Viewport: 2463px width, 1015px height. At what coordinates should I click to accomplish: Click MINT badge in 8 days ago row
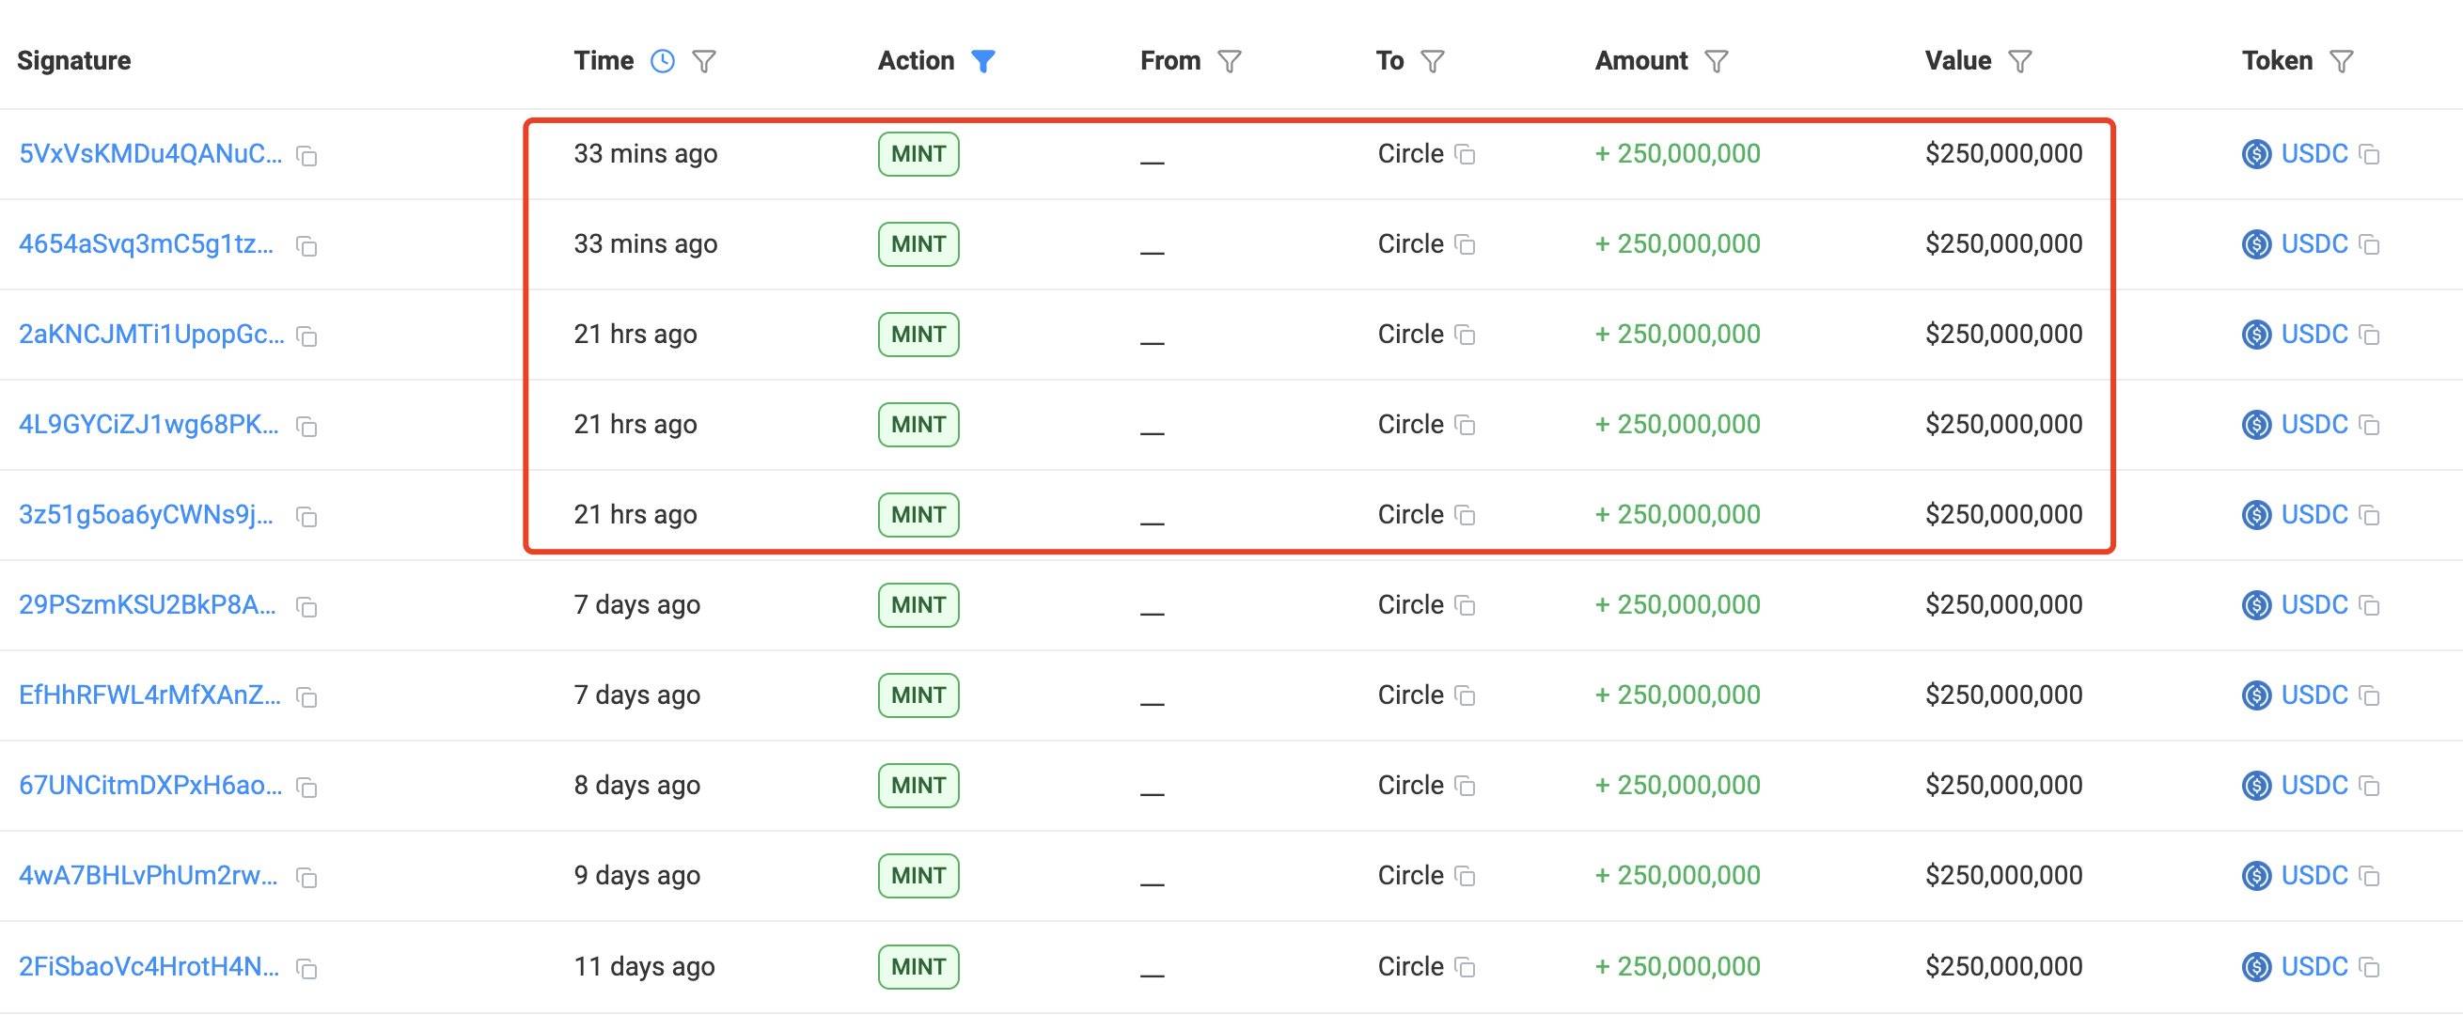(x=918, y=786)
